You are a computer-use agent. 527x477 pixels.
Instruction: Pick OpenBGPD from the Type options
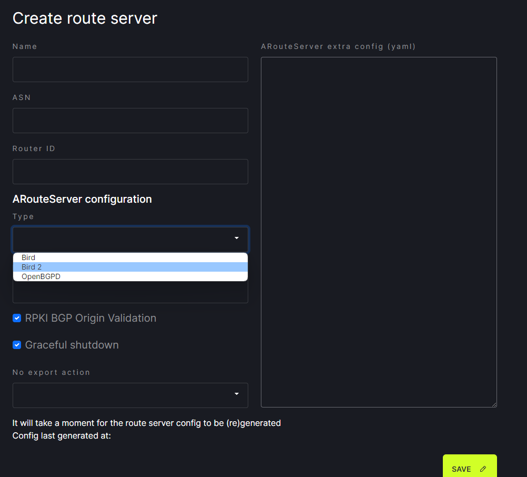coord(41,276)
